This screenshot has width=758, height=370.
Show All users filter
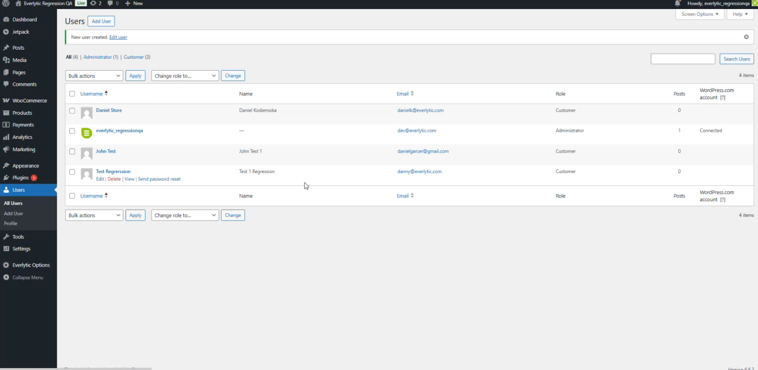[x=68, y=57]
